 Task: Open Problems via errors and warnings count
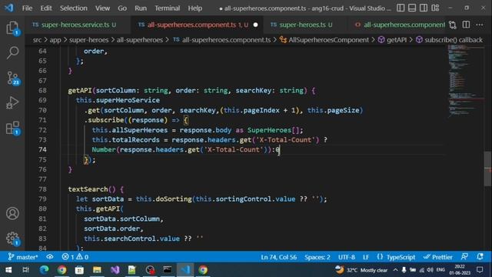click(x=75, y=257)
